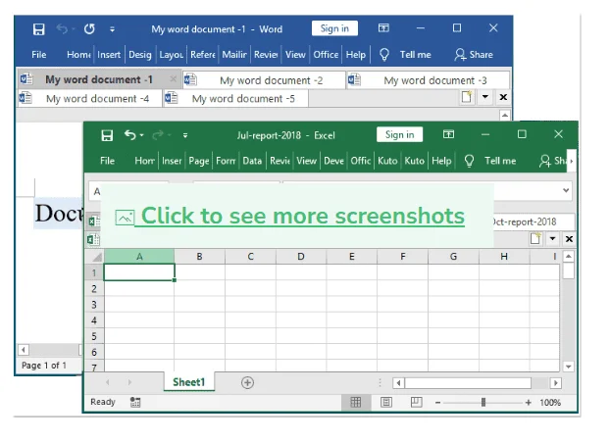Viewport: 610px width, 442px height.
Task: Click Sign in on the Excel window
Action: 399,134
